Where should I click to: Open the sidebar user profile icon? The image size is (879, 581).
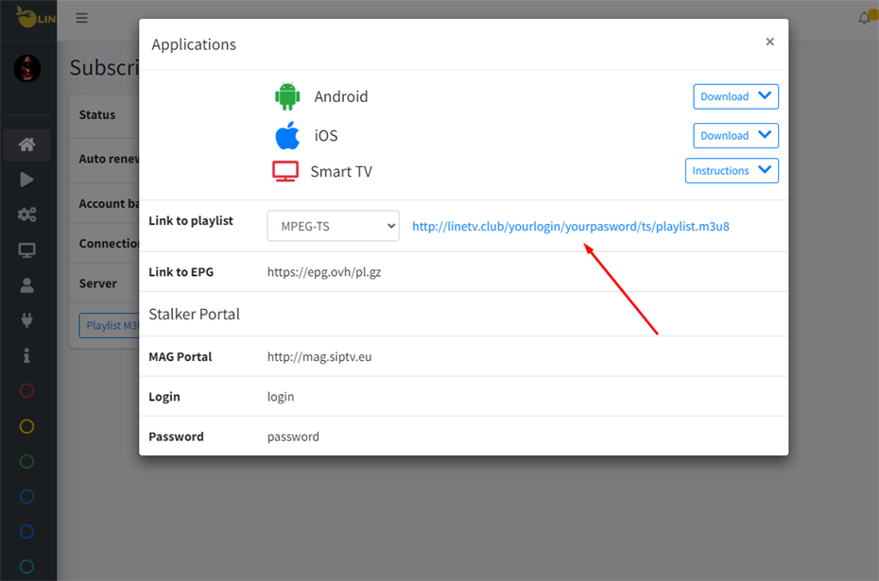click(26, 285)
